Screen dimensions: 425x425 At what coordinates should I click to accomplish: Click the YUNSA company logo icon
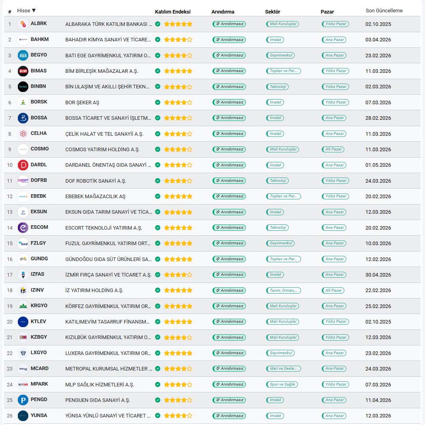pos(23,416)
